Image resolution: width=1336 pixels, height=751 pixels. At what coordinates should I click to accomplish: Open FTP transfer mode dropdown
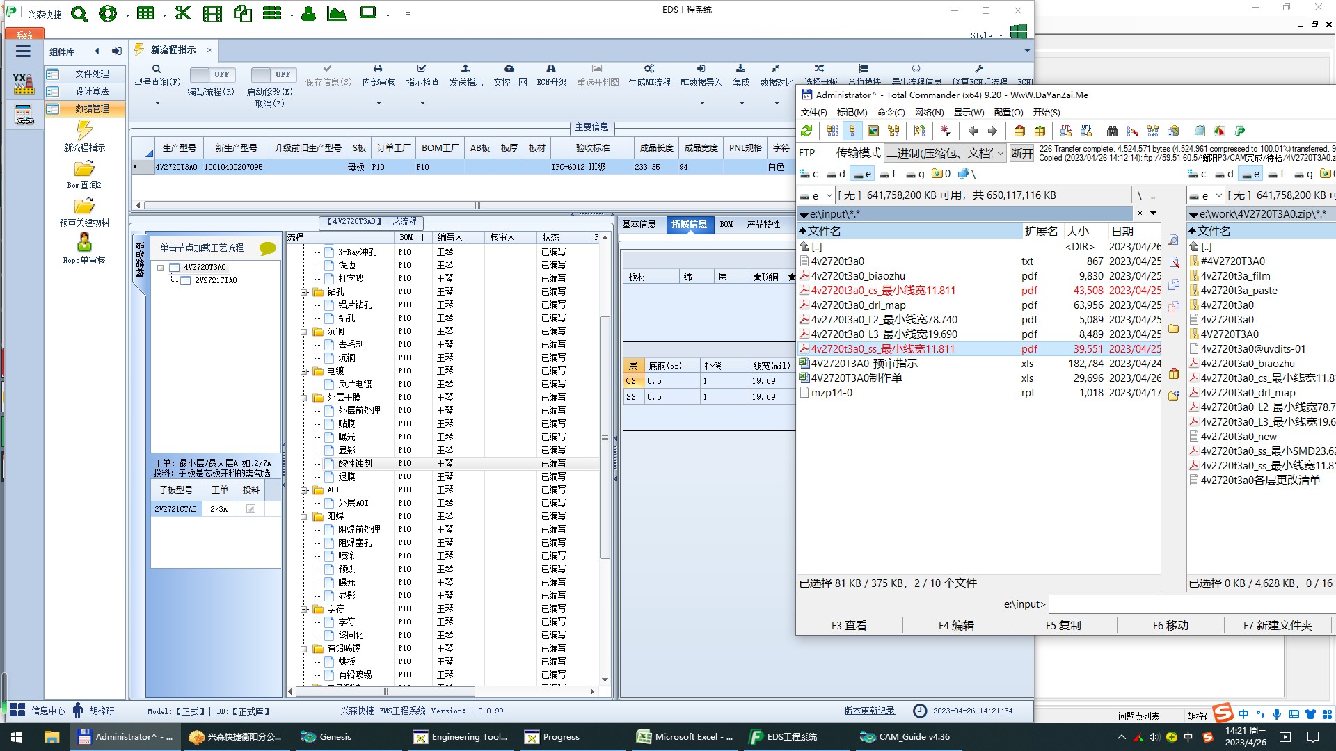[1001, 153]
